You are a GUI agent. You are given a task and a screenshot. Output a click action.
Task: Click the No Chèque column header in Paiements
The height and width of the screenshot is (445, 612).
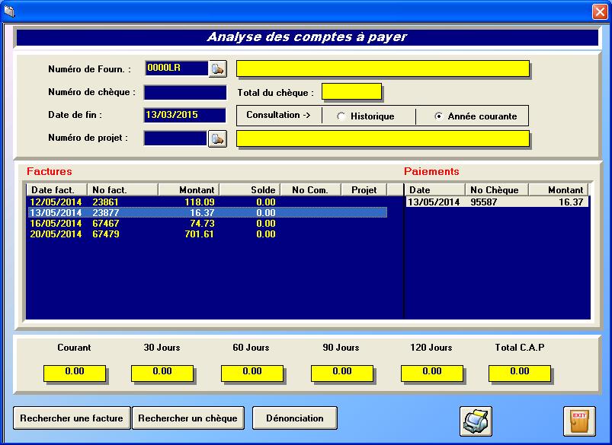tap(496, 189)
